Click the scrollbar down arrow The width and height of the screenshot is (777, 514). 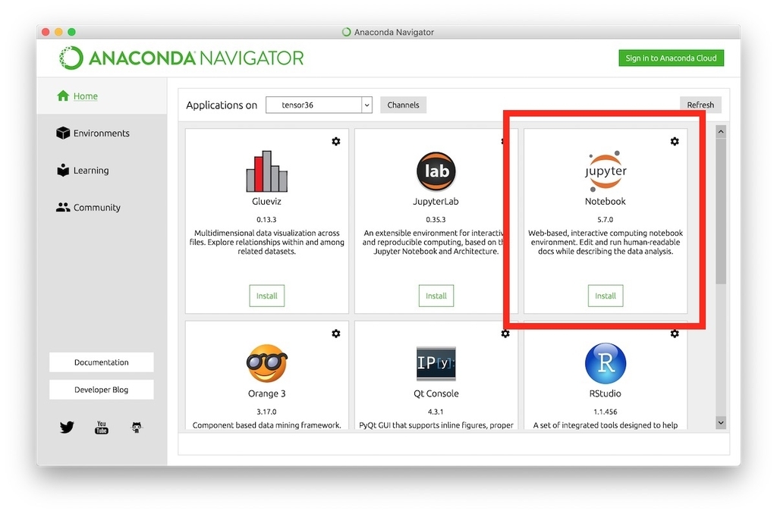(x=721, y=423)
